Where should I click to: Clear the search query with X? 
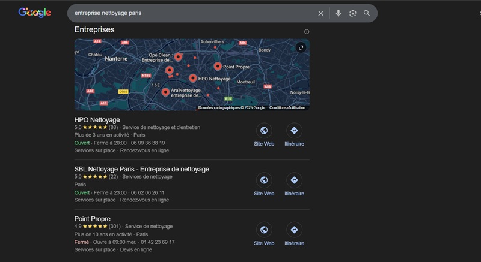320,13
